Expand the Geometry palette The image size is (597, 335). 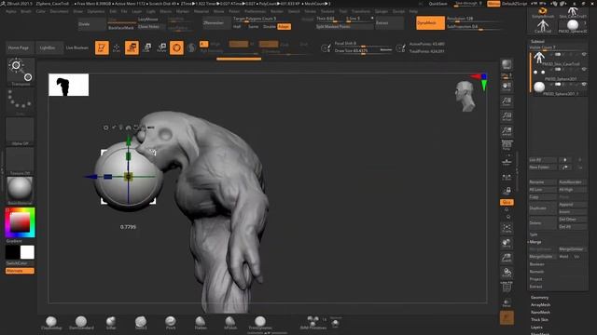click(540, 298)
